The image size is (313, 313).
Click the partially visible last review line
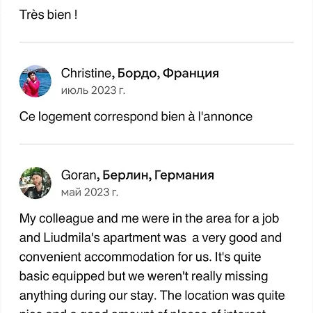click(x=143, y=311)
